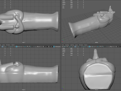This screenshot has width=121, height=91.
Task: Click exposure value field in side view toolbar
Action: click(x=119, y=47)
